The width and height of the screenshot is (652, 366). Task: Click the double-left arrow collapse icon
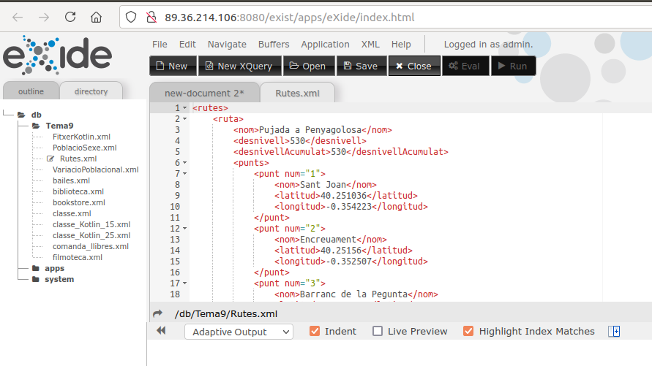click(161, 331)
